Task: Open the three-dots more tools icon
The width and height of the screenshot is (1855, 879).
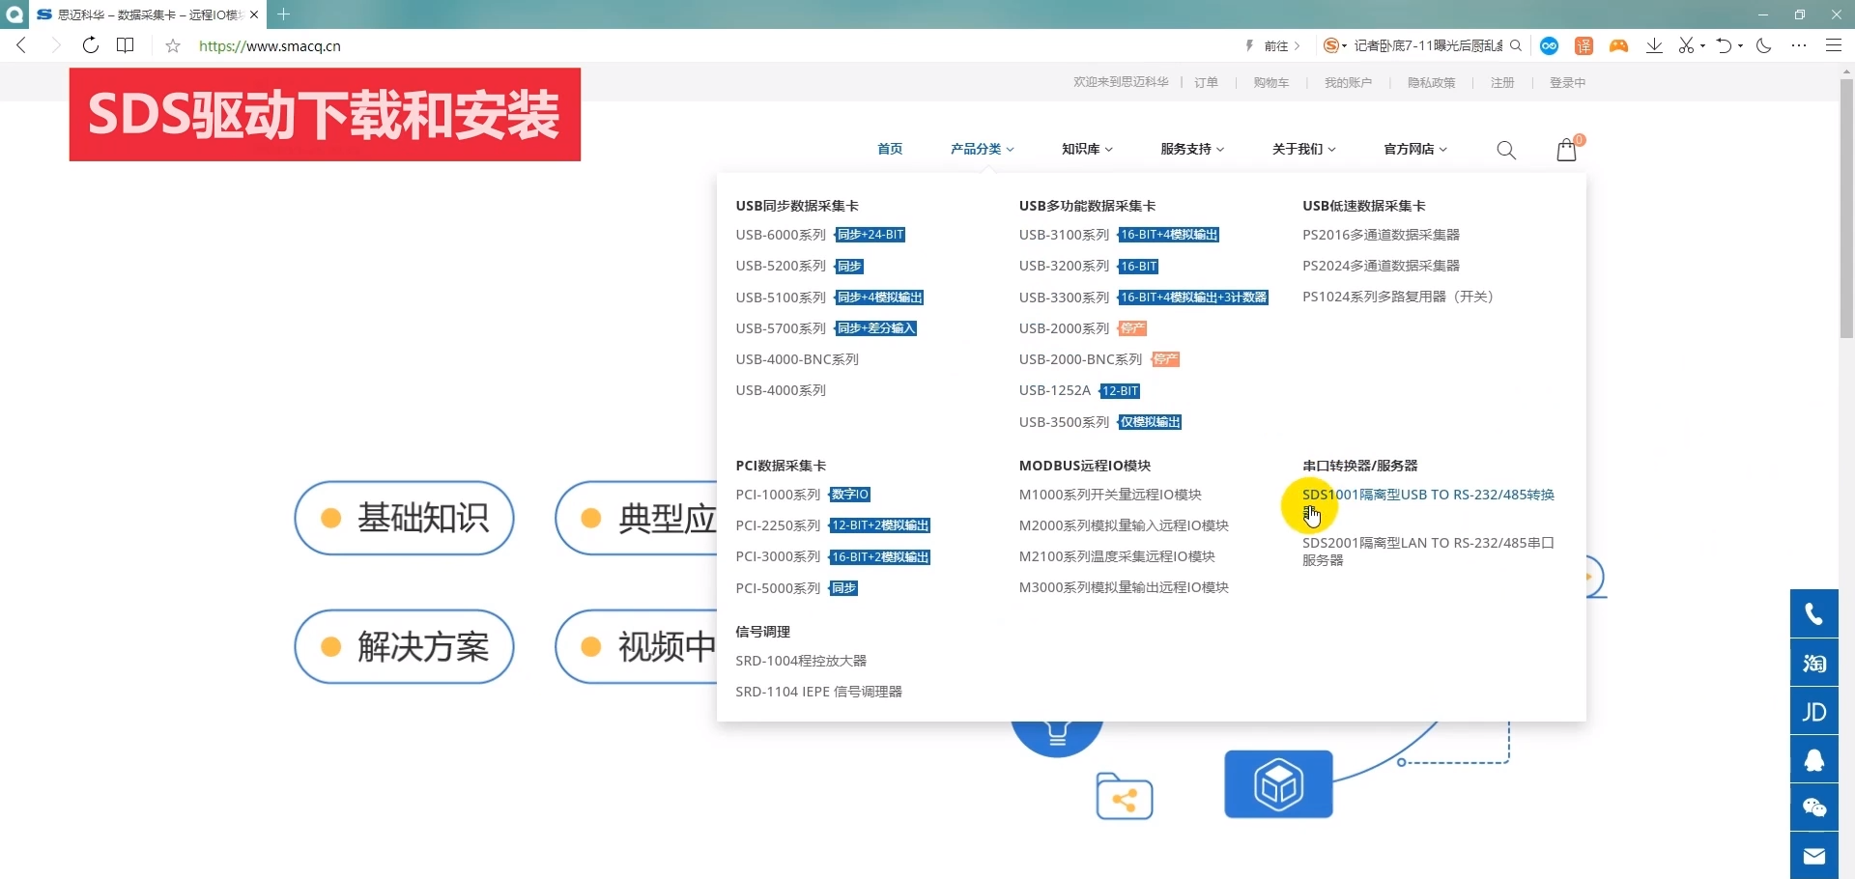Action: pyautogui.click(x=1798, y=45)
